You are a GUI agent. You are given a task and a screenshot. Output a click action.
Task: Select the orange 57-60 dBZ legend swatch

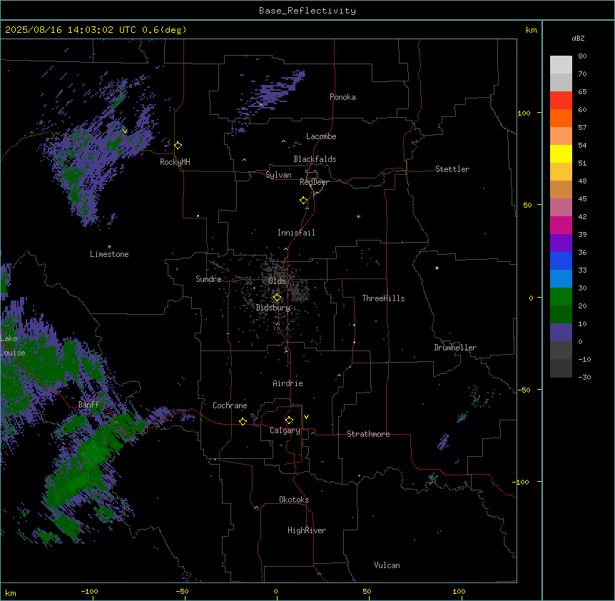click(x=561, y=118)
